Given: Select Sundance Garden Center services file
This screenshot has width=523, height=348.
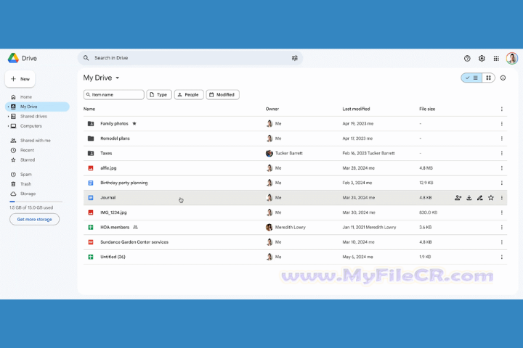Looking at the screenshot, I should (x=134, y=242).
